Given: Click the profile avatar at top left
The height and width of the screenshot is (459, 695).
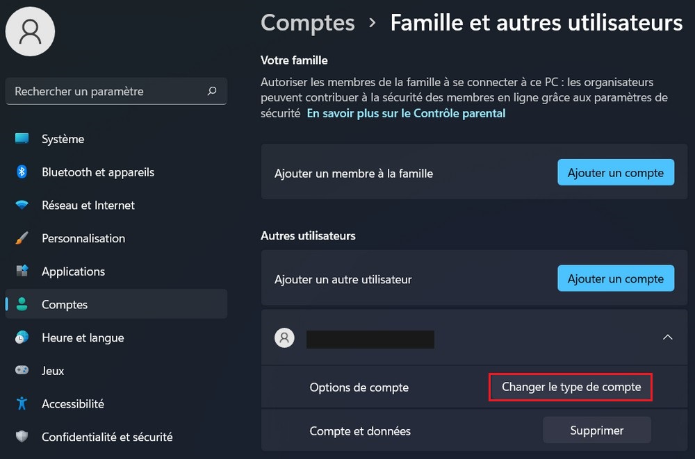Looking at the screenshot, I should [30, 30].
